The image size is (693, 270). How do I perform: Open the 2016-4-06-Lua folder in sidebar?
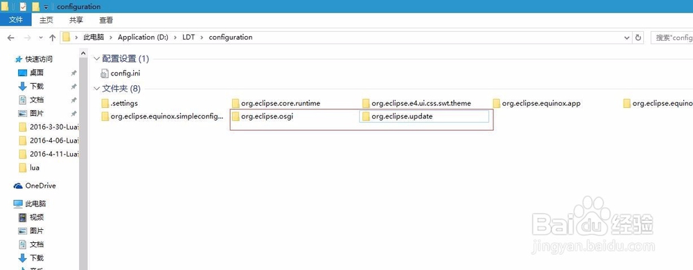pos(49,141)
